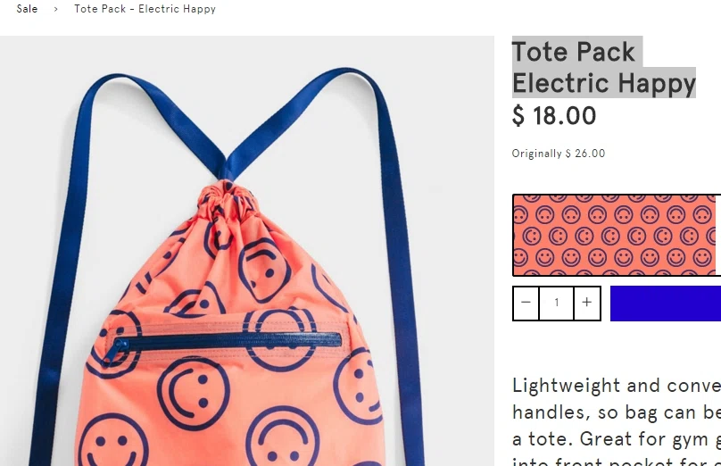This screenshot has width=721, height=466.
Task: Click the Tote Pack heading line
Action: pyautogui.click(x=574, y=52)
